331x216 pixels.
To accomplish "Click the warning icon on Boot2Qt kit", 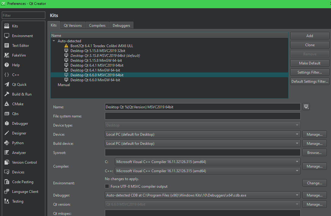I will point(66,46).
